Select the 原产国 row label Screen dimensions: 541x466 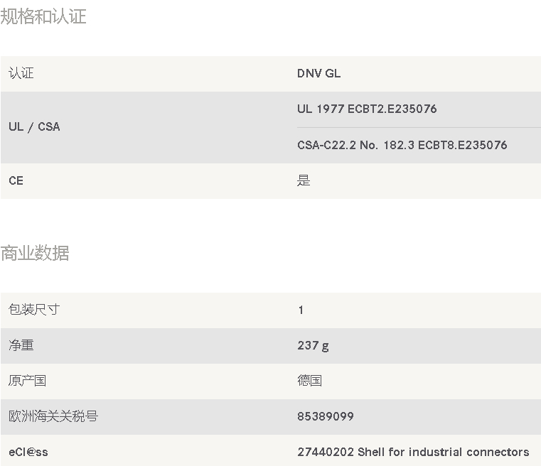point(28,381)
